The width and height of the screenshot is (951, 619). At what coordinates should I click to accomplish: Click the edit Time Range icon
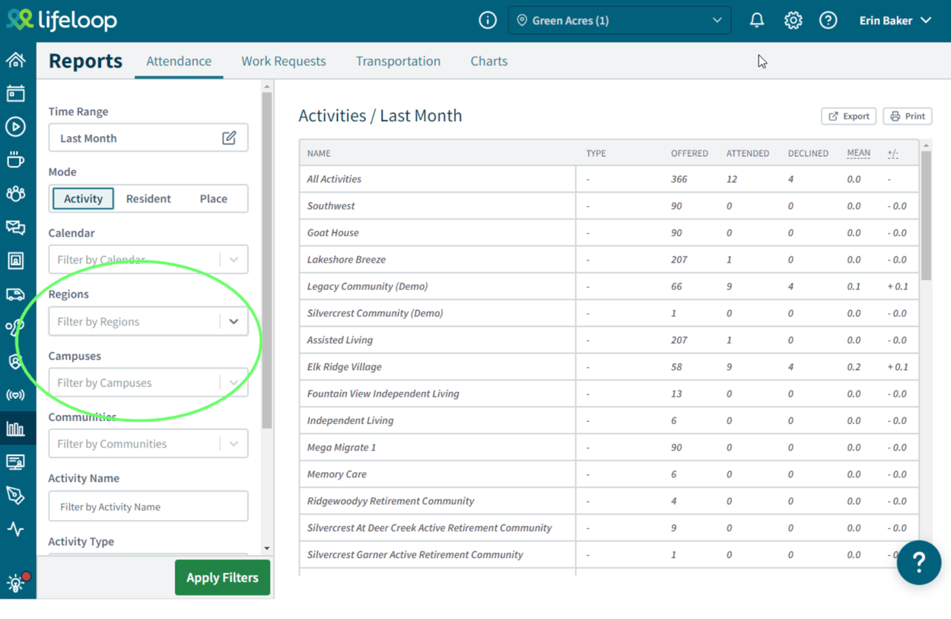coord(229,138)
